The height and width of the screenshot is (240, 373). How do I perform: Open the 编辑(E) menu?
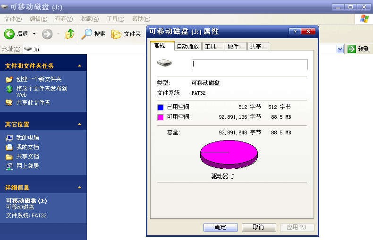38,19
